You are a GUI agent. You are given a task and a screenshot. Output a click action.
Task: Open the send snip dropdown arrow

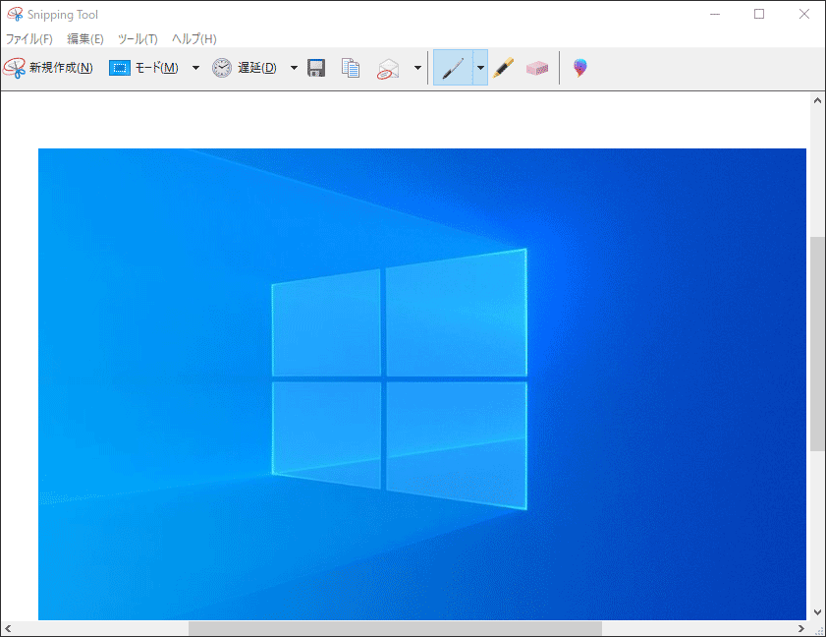pyautogui.click(x=417, y=68)
